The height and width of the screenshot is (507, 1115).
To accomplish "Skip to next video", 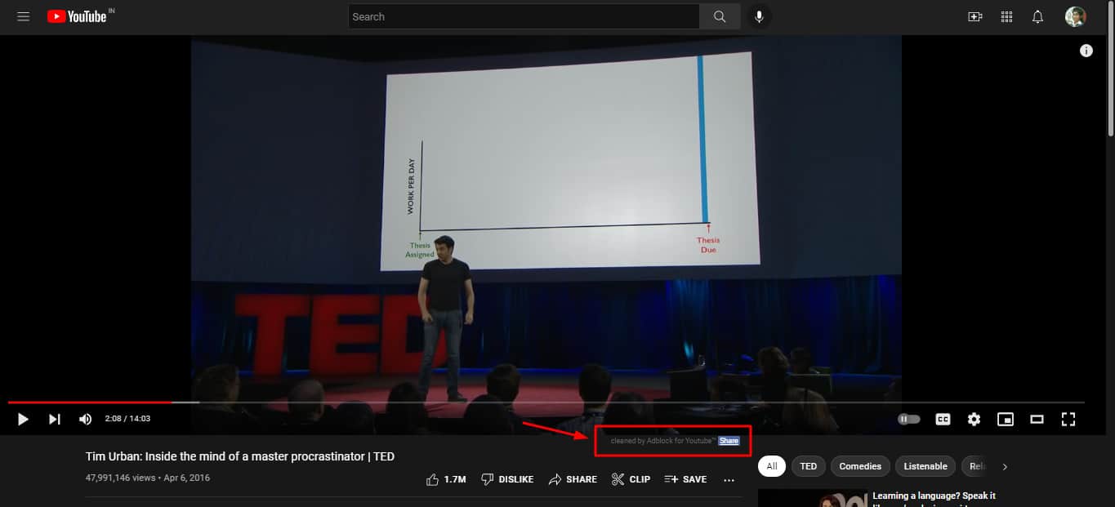I will tap(54, 419).
